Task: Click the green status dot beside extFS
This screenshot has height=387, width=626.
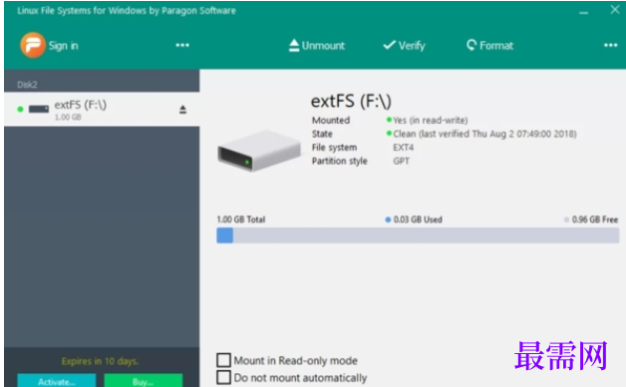Action: tap(20, 109)
